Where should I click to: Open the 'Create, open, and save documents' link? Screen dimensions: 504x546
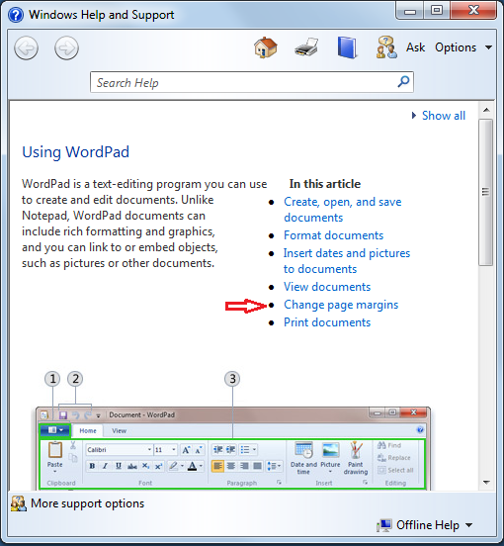click(x=343, y=210)
